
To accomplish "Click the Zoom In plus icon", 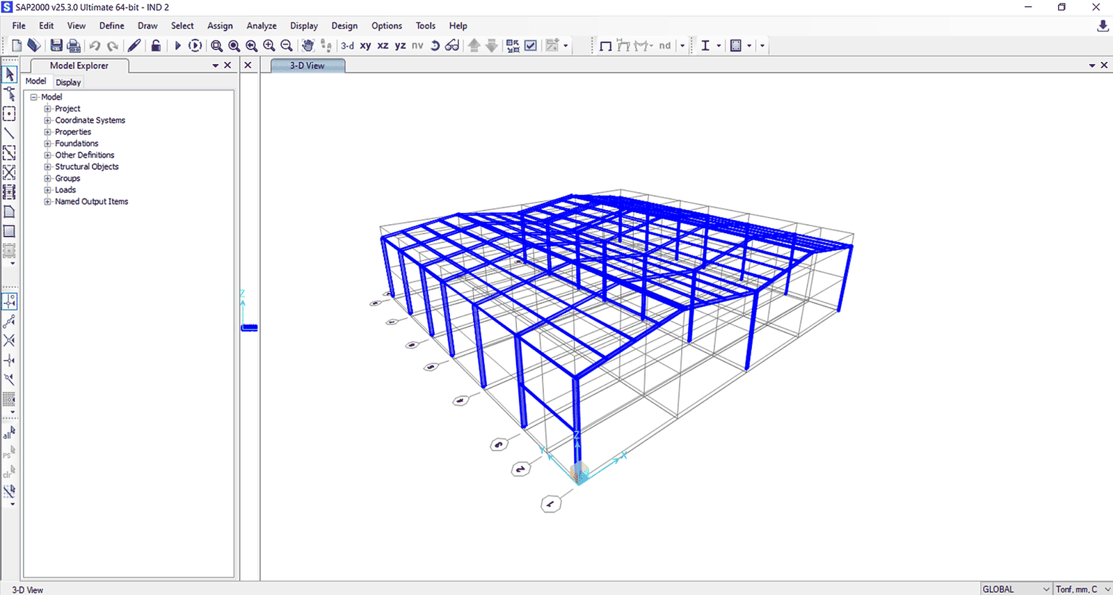I will click(269, 45).
